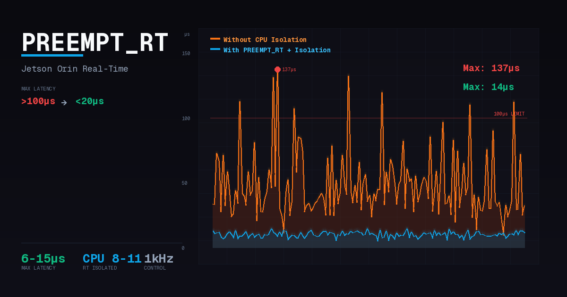Click the 150 y-axis tick label
Image resolution: width=567 pixels, height=297 pixels.
[x=186, y=54]
